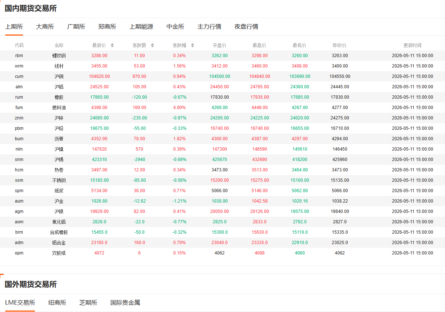Click the 沪铝 name cell
Image resolution: width=445 pixels, height=312 pixels.
point(59,87)
